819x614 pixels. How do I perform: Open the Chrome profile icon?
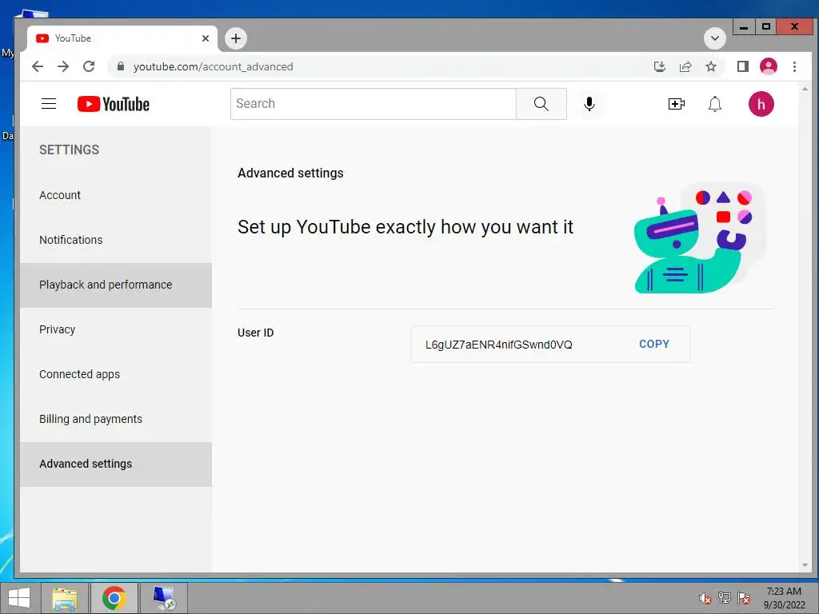[769, 66]
